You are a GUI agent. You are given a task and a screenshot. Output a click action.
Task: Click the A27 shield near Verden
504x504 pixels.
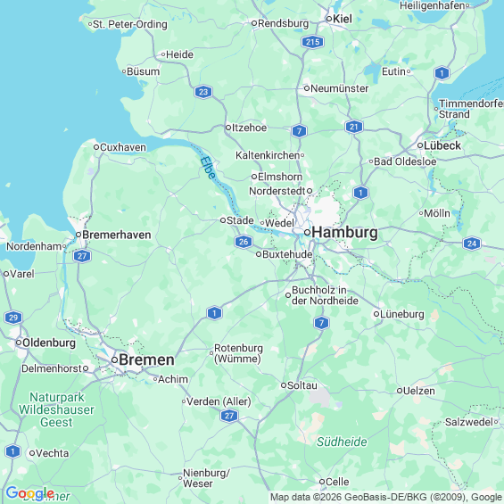pyautogui.click(x=229, y=416)
